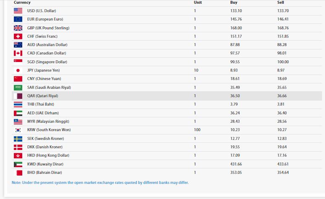Click the Currency column header

(22, 3)
